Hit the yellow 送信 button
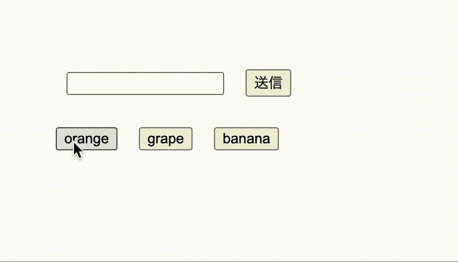The width and height of the screenshot is (458, 262). pos(268,83)
